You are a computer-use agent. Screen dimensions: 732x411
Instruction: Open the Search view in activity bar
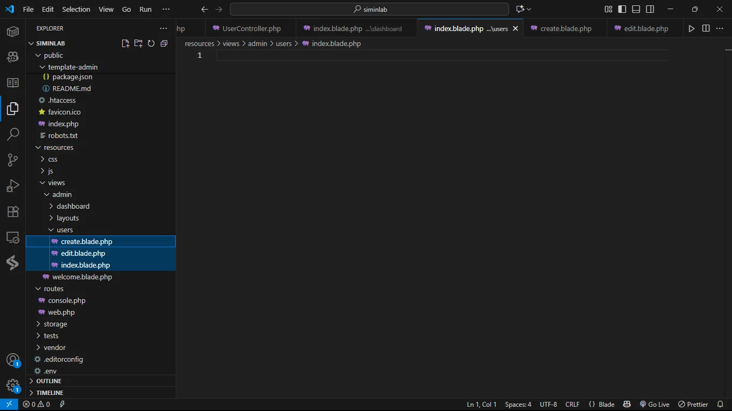pos(13,134)
